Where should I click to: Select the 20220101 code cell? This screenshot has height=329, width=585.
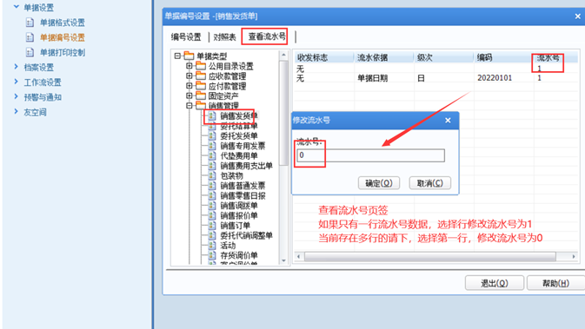495,78
